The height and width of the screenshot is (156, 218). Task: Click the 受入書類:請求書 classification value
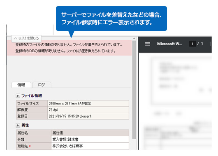tap(90, 139)
